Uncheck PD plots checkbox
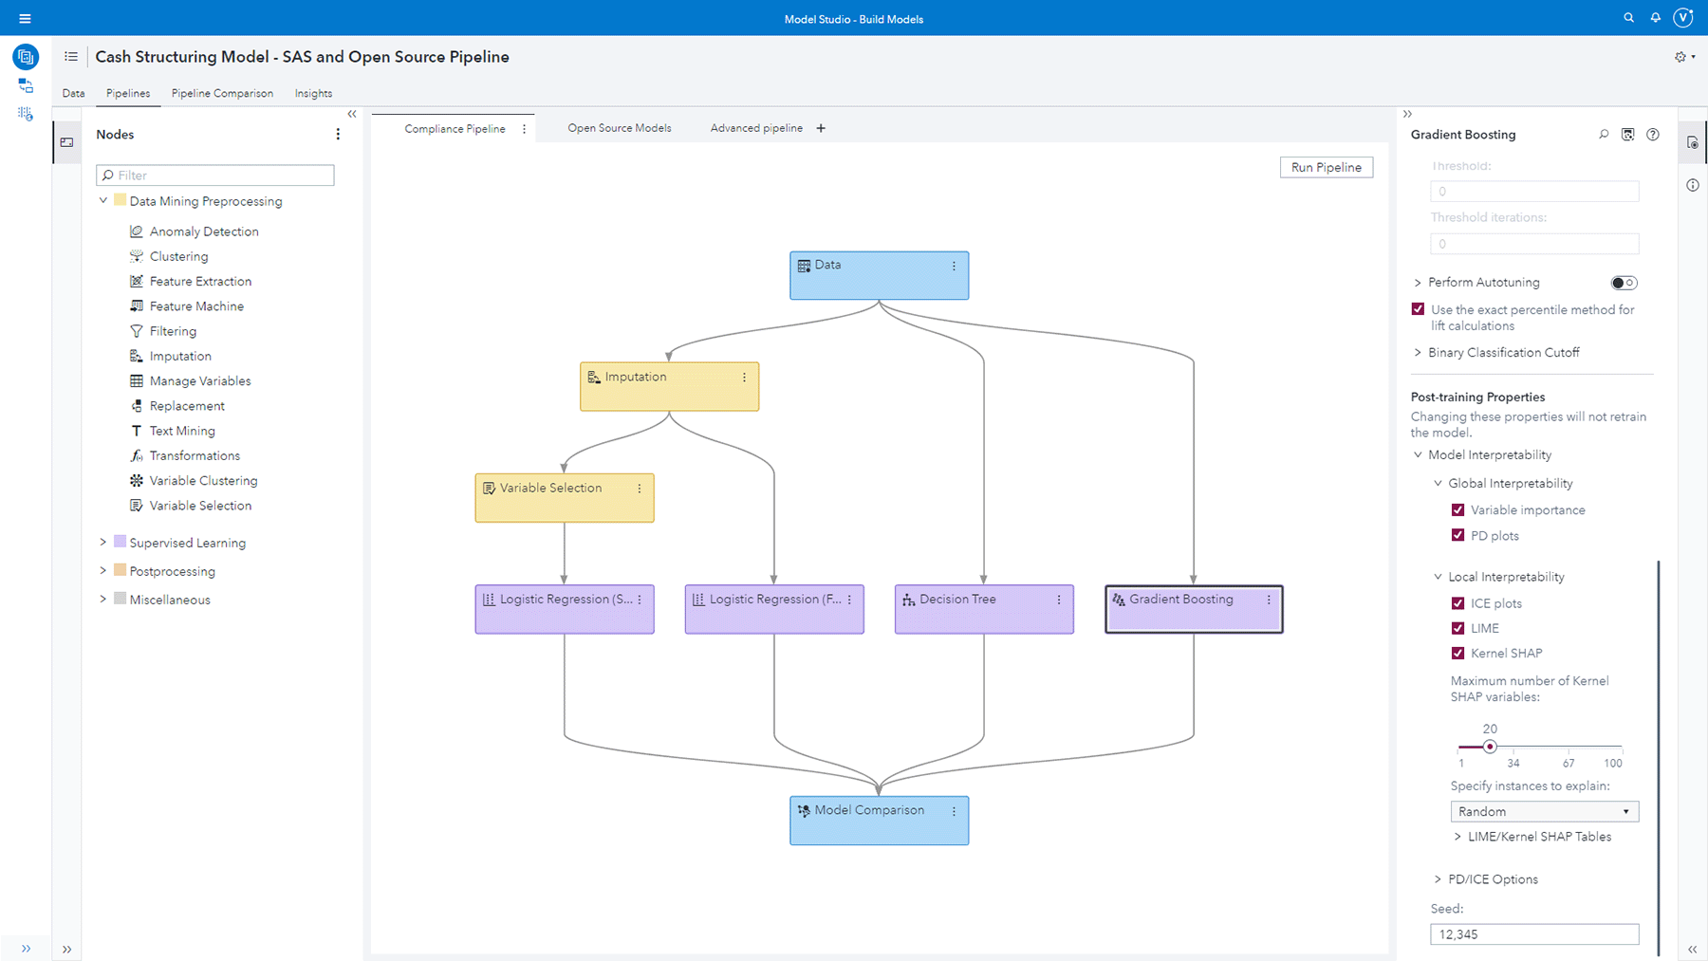This screenshot has width=1708, height=961. pyautogui.click(x=1458, y=535)
